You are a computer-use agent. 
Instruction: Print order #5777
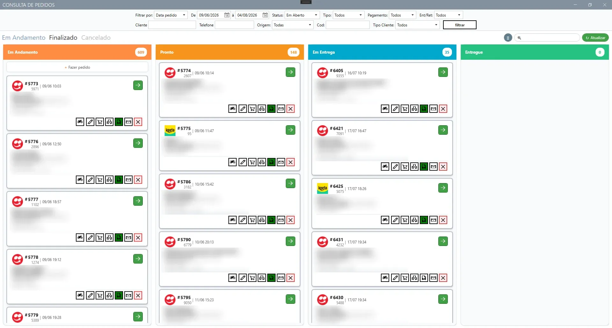click(109, 238)
